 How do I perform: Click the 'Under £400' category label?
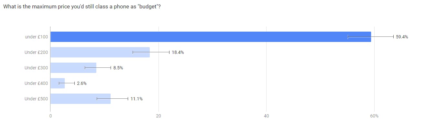coord(36,83)
